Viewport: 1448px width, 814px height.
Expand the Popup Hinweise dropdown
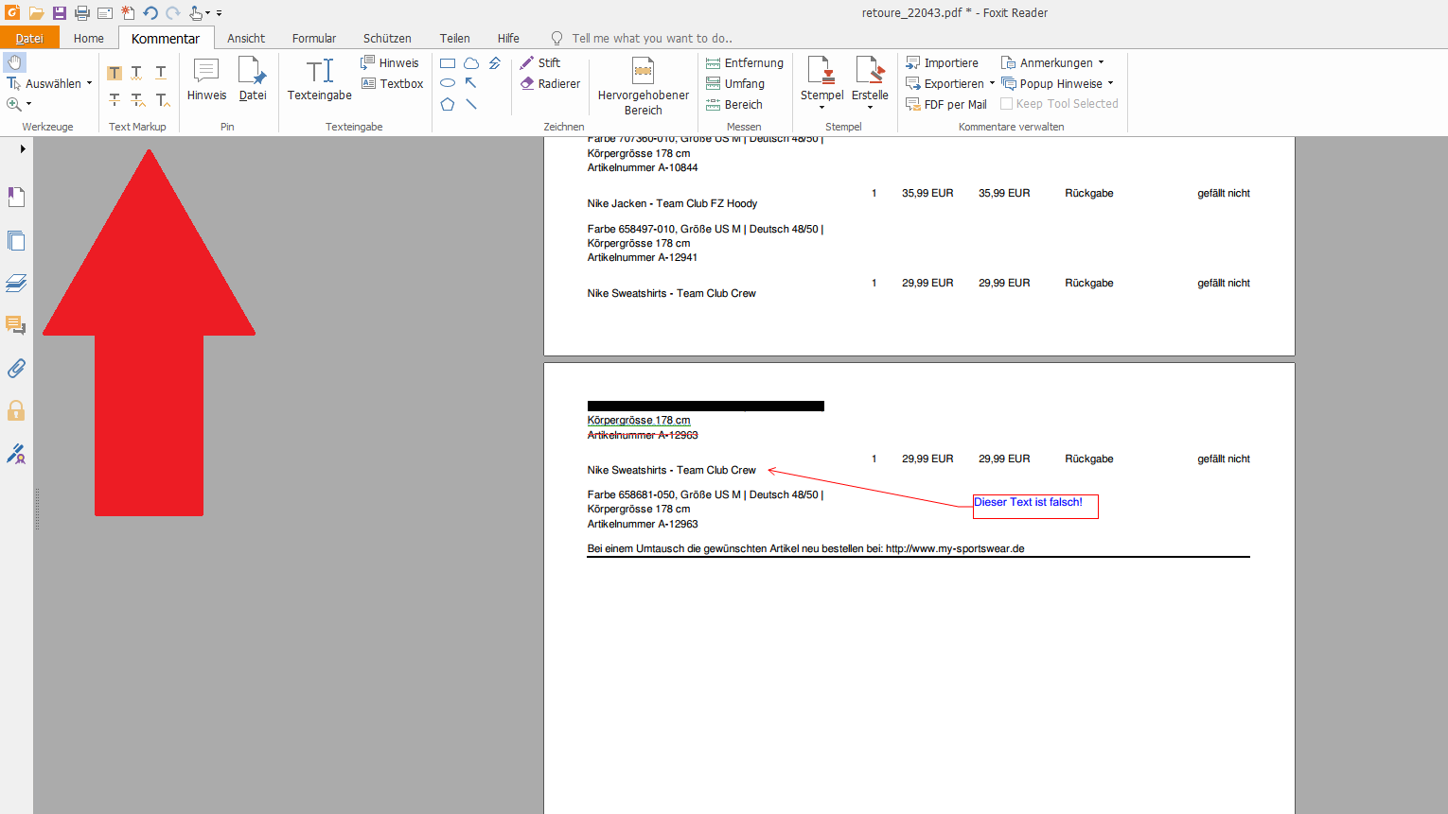pyautogui.click(x=1110, y=84)
